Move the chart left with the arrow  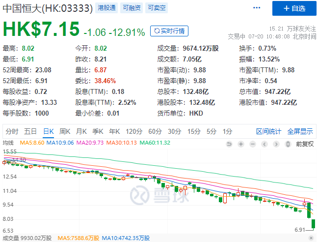tap(264, 144)
